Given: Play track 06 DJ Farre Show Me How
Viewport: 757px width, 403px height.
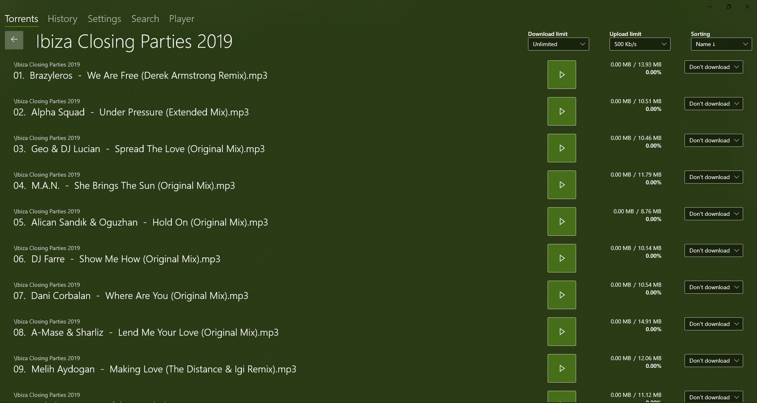Looking at the screenshot, I should point(561,258).
